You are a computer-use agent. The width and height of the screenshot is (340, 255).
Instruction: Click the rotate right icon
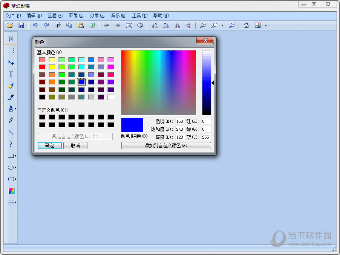click(x=166, y=25)
